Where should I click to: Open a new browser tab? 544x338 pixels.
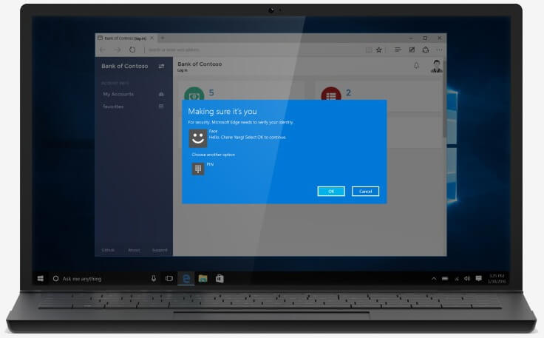tap(163, 38)
